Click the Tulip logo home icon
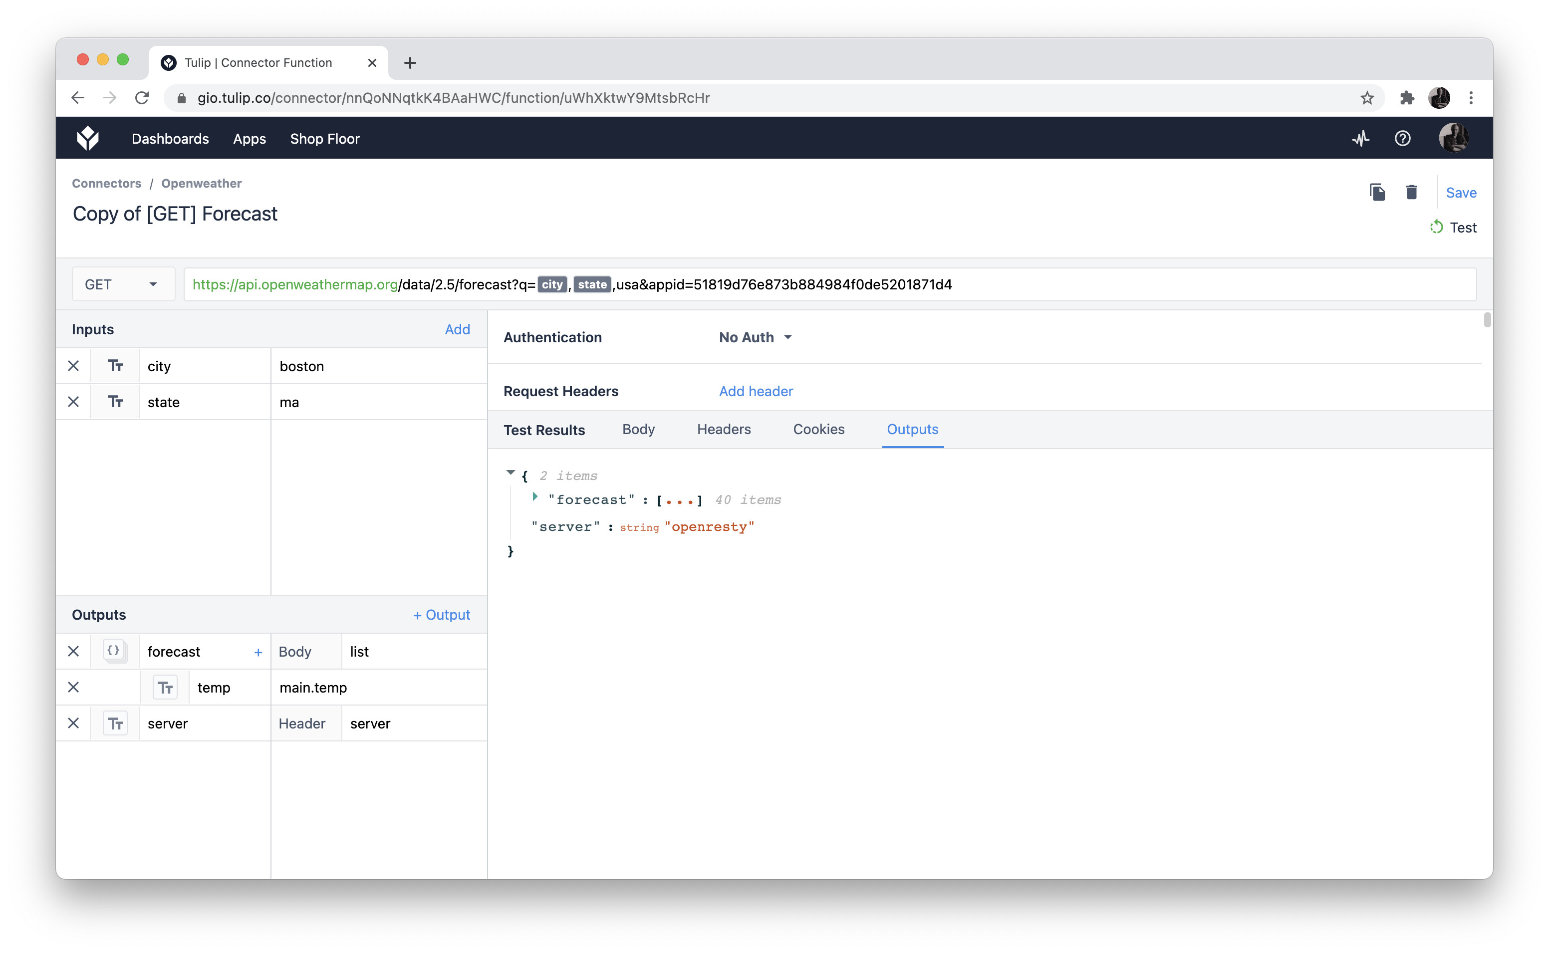The image size is (1549, 953). pos(88,139)
